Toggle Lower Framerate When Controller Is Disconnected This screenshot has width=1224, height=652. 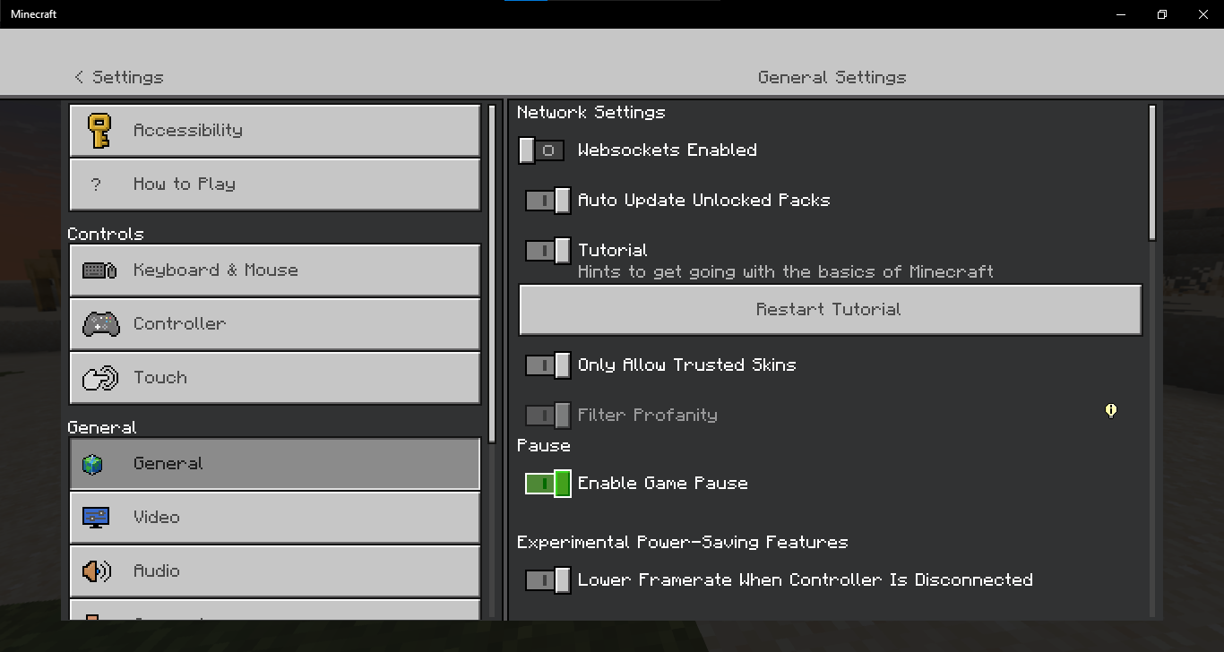548,580
